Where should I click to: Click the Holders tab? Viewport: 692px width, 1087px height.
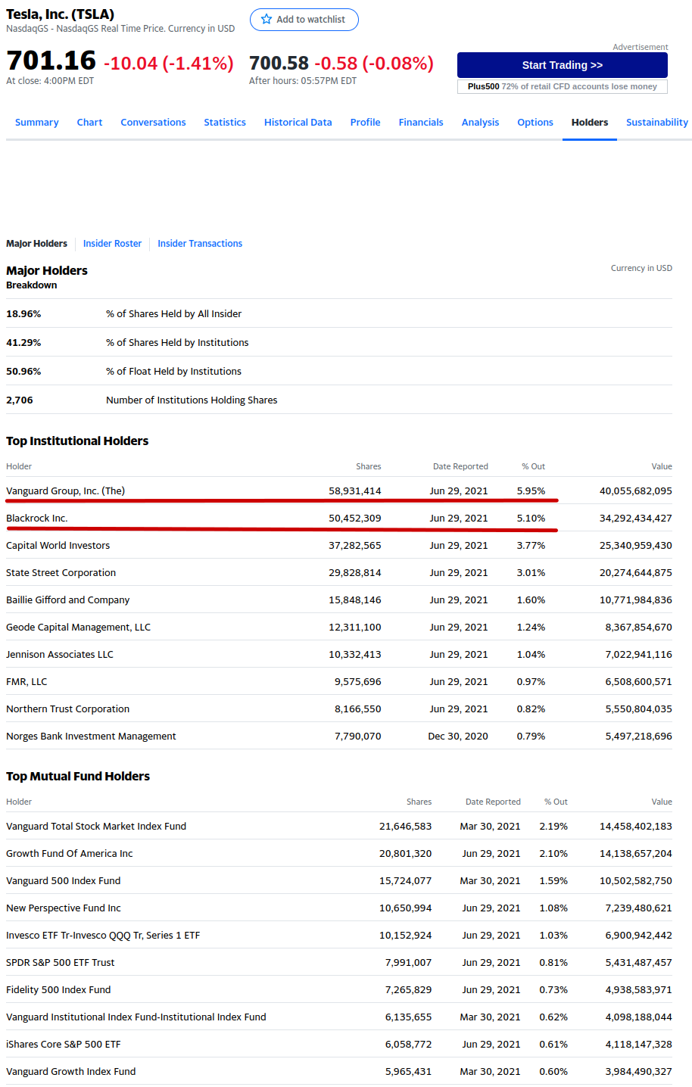point(590,123)
